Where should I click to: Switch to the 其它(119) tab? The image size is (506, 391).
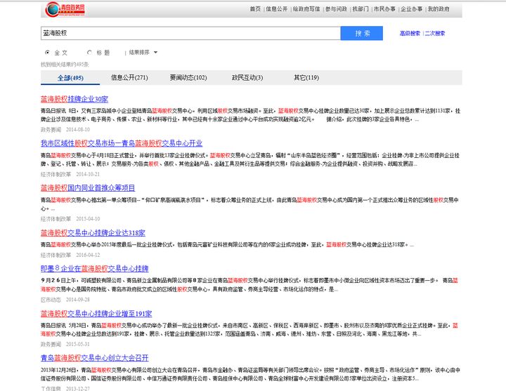pos(306,78)
